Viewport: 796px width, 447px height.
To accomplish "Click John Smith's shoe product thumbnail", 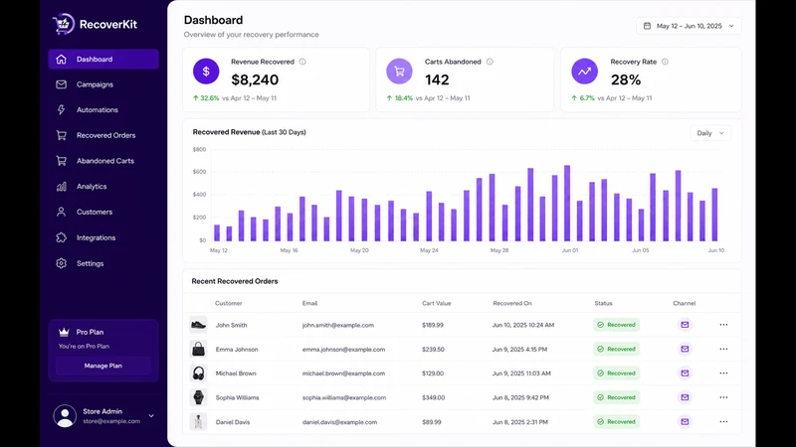I will click(x=198, y=325).
